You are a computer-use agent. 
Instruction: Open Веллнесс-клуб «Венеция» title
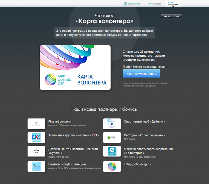[x=67, y=164]
